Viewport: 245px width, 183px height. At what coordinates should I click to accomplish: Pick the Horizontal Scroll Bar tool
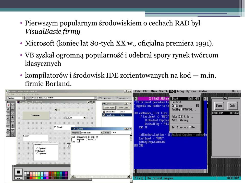[8, 126]
